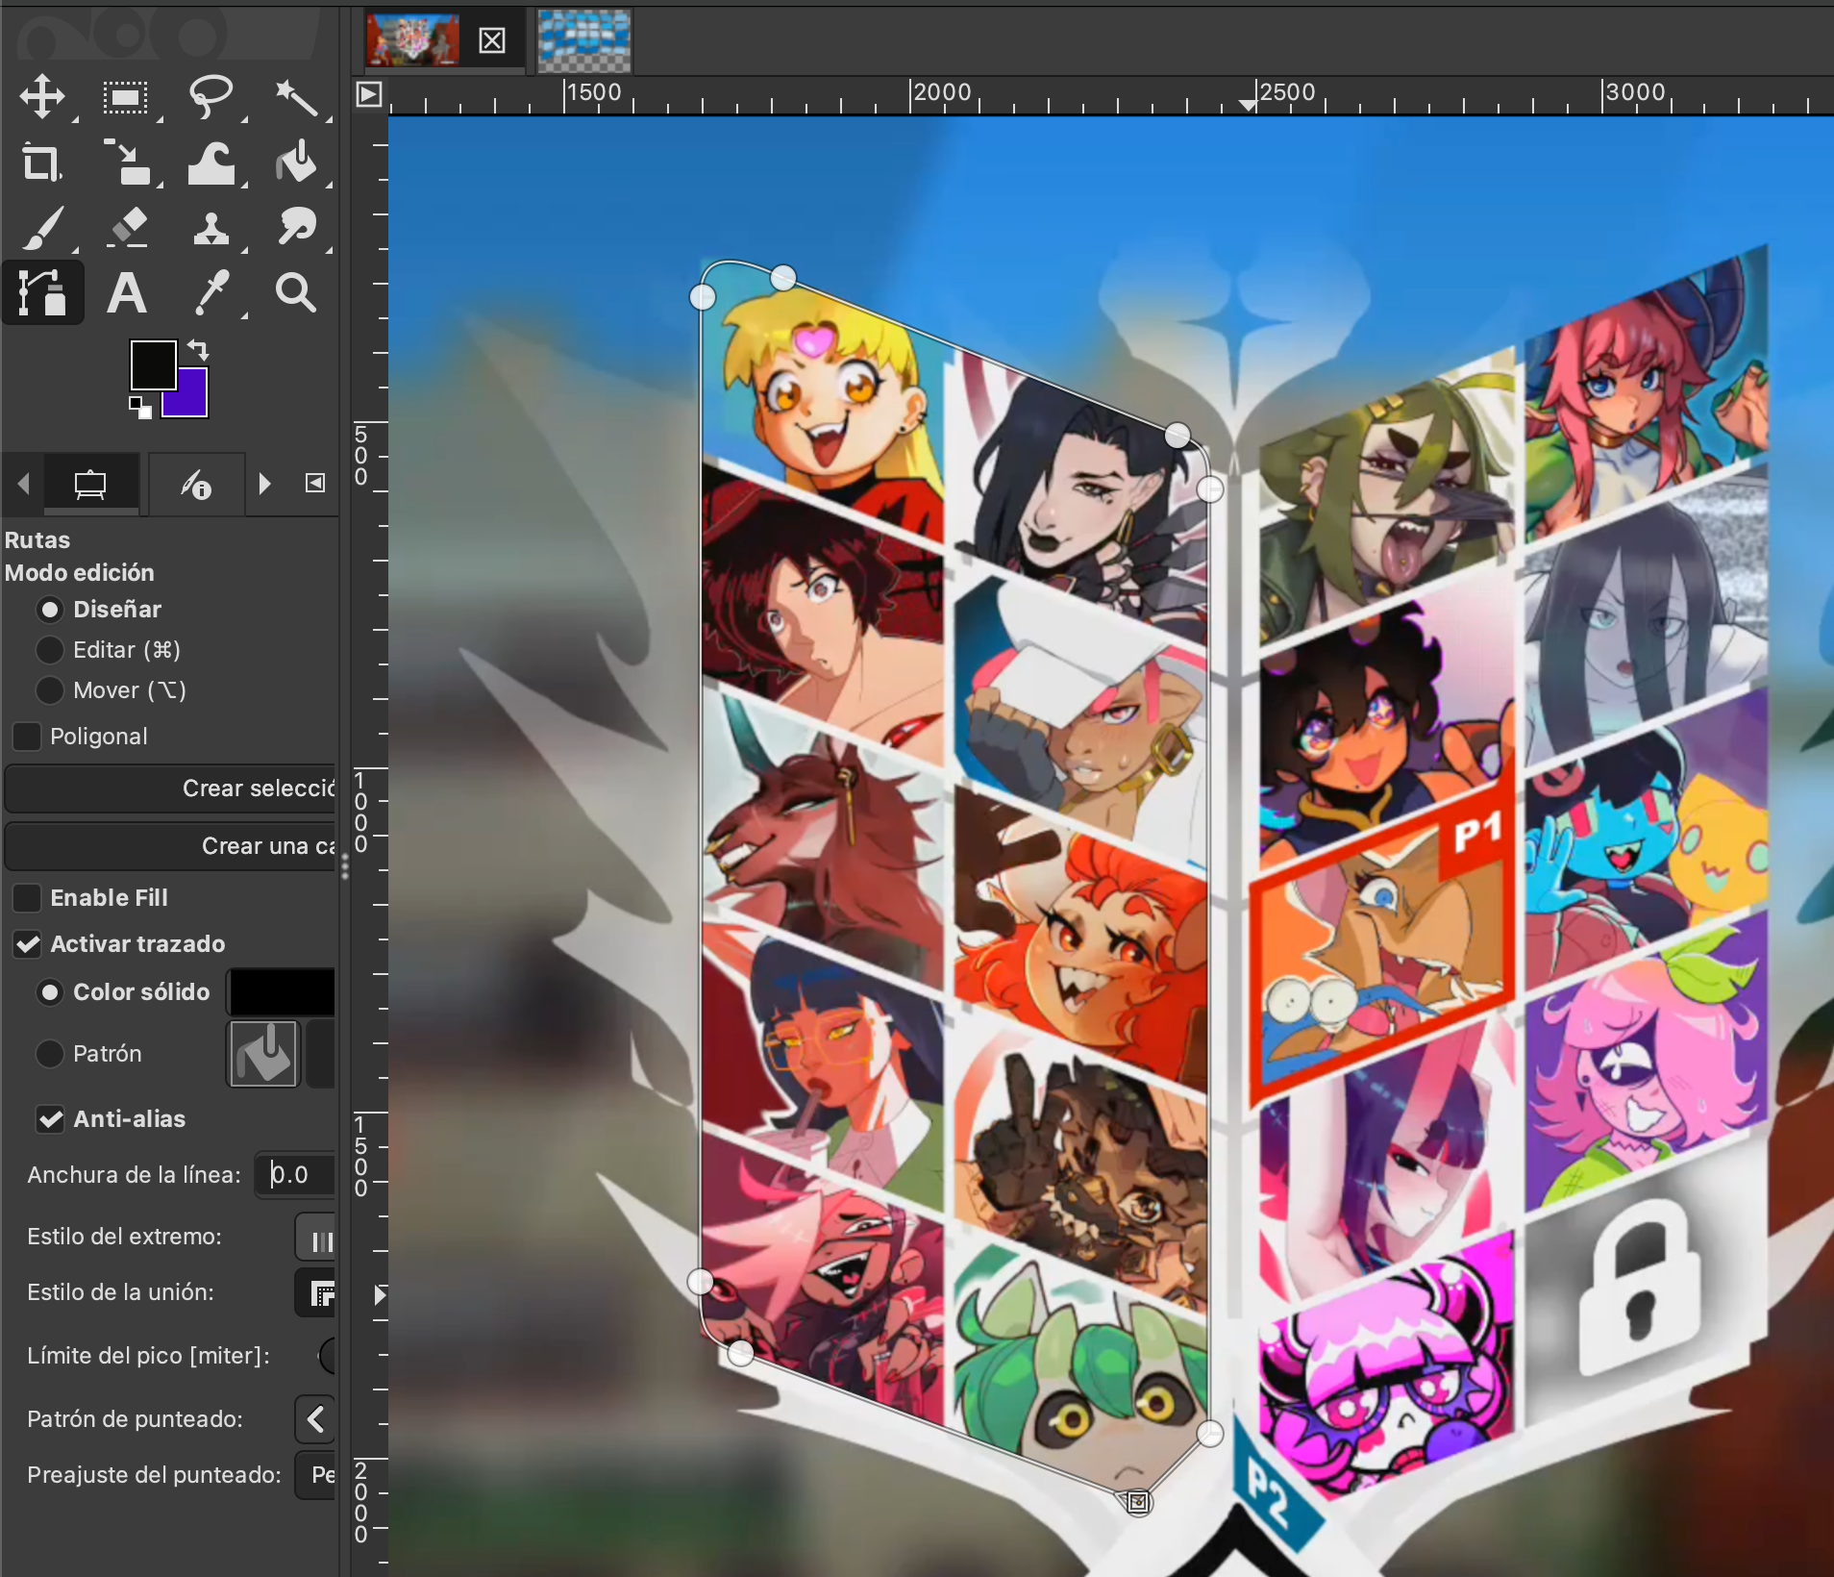Open the foreground color black swatch
Image resolution: width=1834 pixels, height=1577 pixels.
(x=153, y=364)
